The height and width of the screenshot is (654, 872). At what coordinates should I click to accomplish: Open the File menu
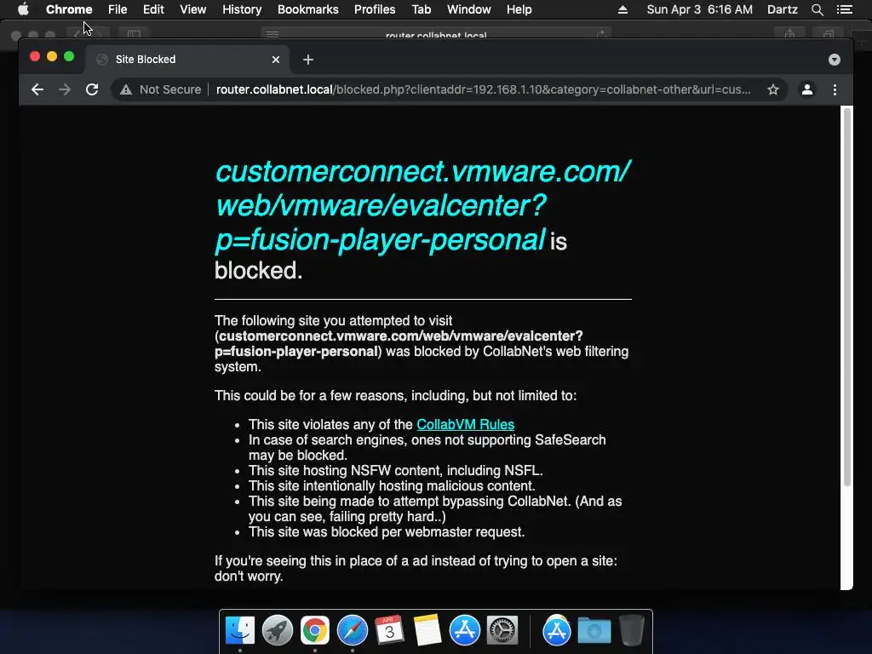[x=118, y=9]
